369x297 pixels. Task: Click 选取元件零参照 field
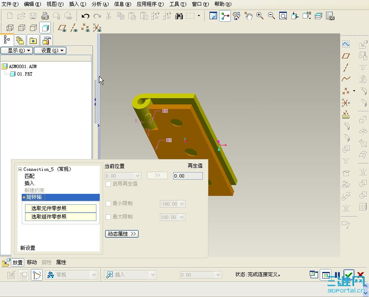coord(61,208)
